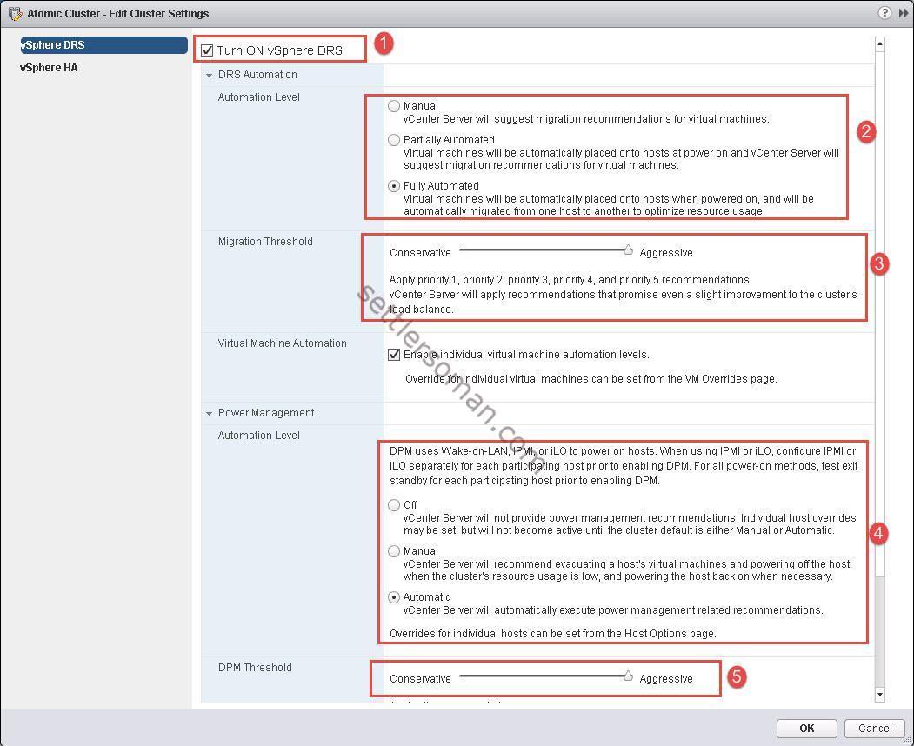Click the scrollbar up arrow
Image resolution: width=914 pixels, height=746 pixels.
pyautogui.click(x=880, y=43)
